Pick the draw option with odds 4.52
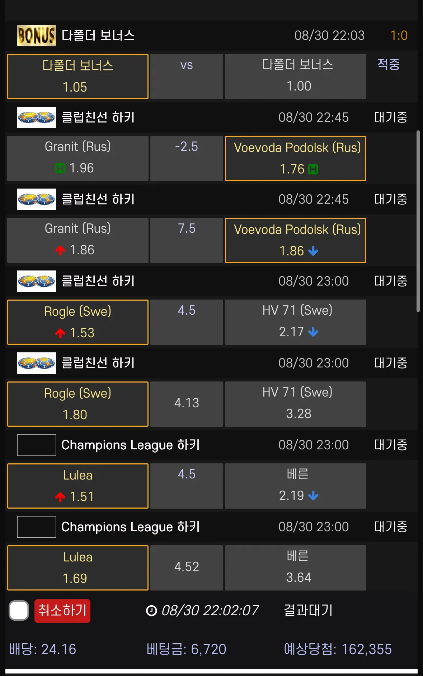This screenshot has width=423, height=676. pos(187,568)
